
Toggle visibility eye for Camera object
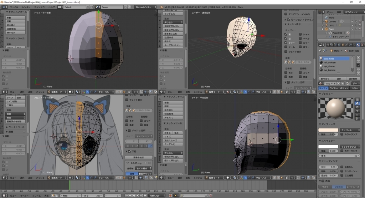pos(352,21)
